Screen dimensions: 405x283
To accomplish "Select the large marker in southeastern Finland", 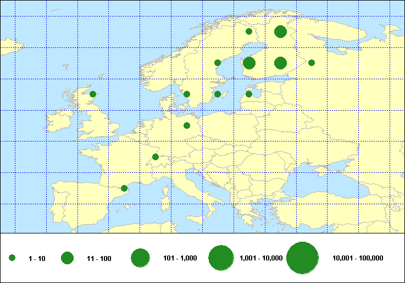I will 280,63.
